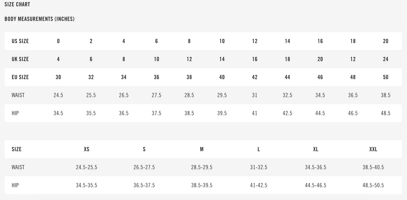Select the waist range 34.5-36.5 cell
This screenshot has height=200, width=407.
tap(316, 167)
